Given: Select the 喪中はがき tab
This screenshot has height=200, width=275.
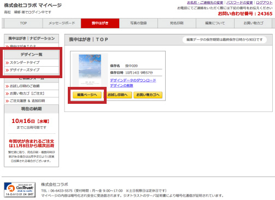Looking at the screenshot, I should point(100,23).
